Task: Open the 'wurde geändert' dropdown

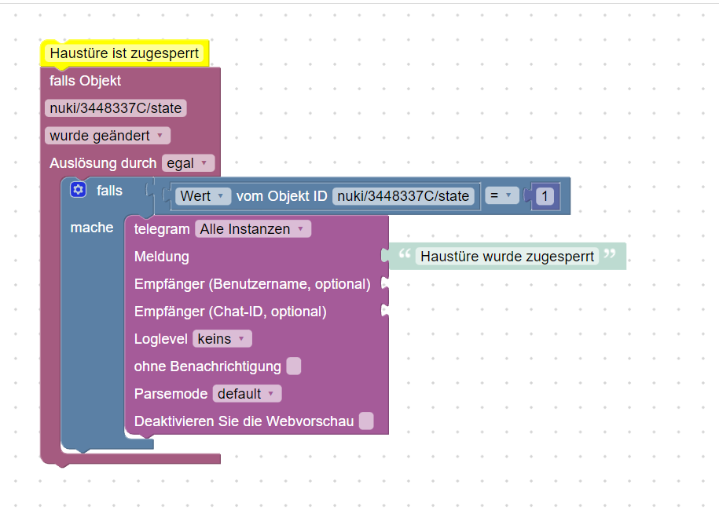Action: 107,136
